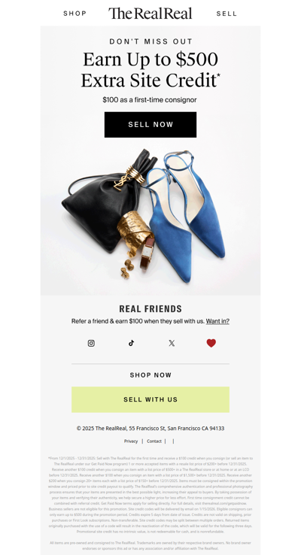Open the "Want in?" referral link
Image resolution: width=301 pixels, height=555 pixels.
tap(217, 321)
